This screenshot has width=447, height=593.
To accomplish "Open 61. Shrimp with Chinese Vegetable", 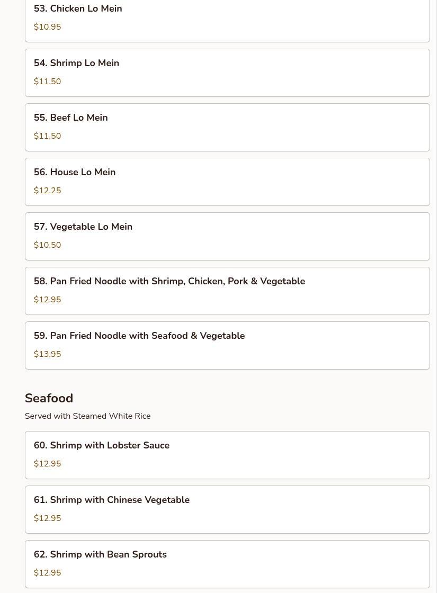I will click(x=227, y=509).
